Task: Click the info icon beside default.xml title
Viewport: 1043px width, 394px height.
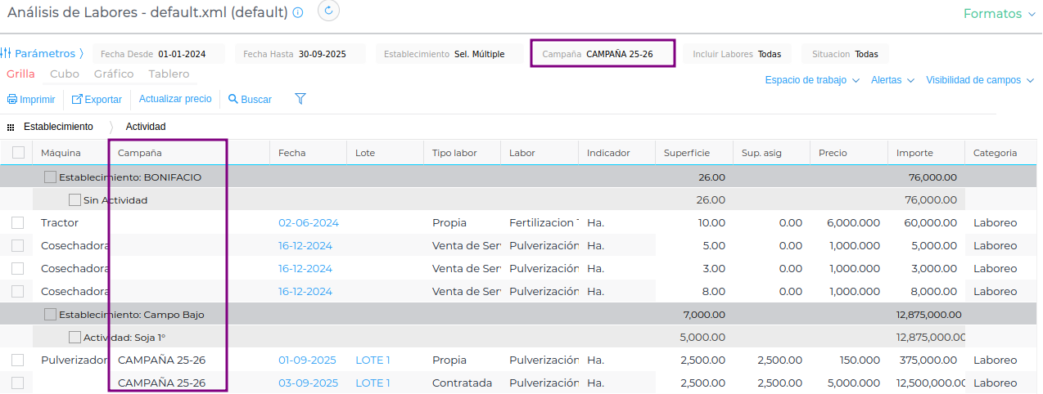Action: point(298,13)
